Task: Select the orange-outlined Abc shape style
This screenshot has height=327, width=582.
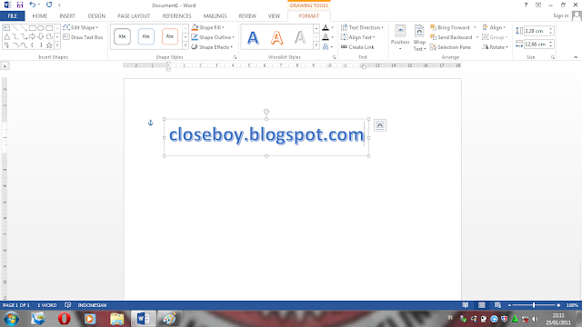Action: point(170,36)
